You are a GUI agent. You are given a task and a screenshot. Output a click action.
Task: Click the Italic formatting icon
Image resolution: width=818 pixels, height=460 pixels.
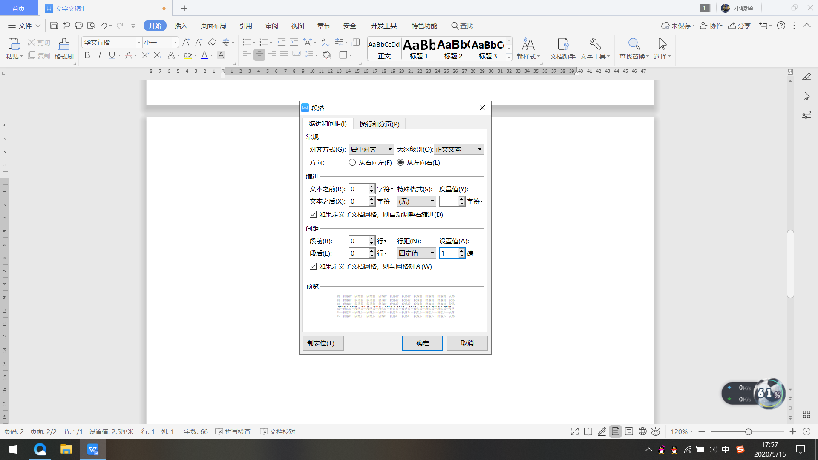click(100, 55)
